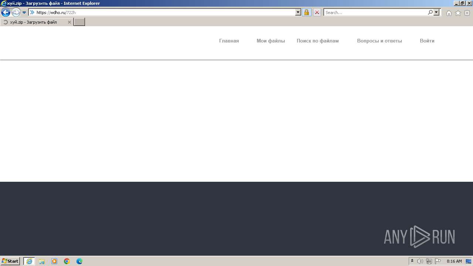Click the magnifier search icon
Image resolution: width=473 pixels, height=266 pixels.
(x=430, y=13)
